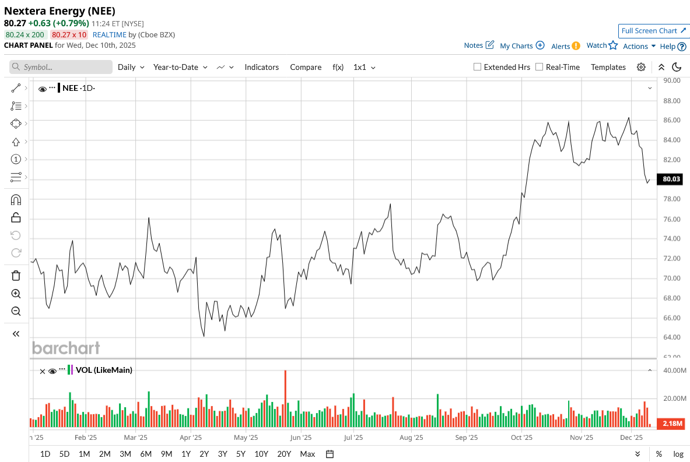The width and height of the screenshot is (690, 462).
Task: Delete drawings with the trash icon
Action: coord(16,276)
